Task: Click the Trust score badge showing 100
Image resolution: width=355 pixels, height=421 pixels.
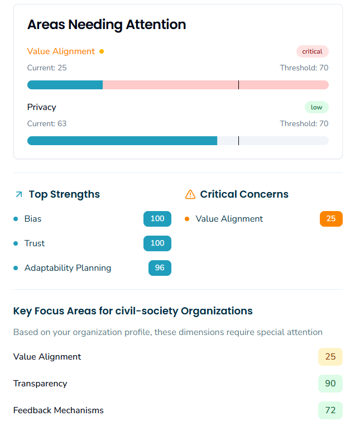Action: 157,243
